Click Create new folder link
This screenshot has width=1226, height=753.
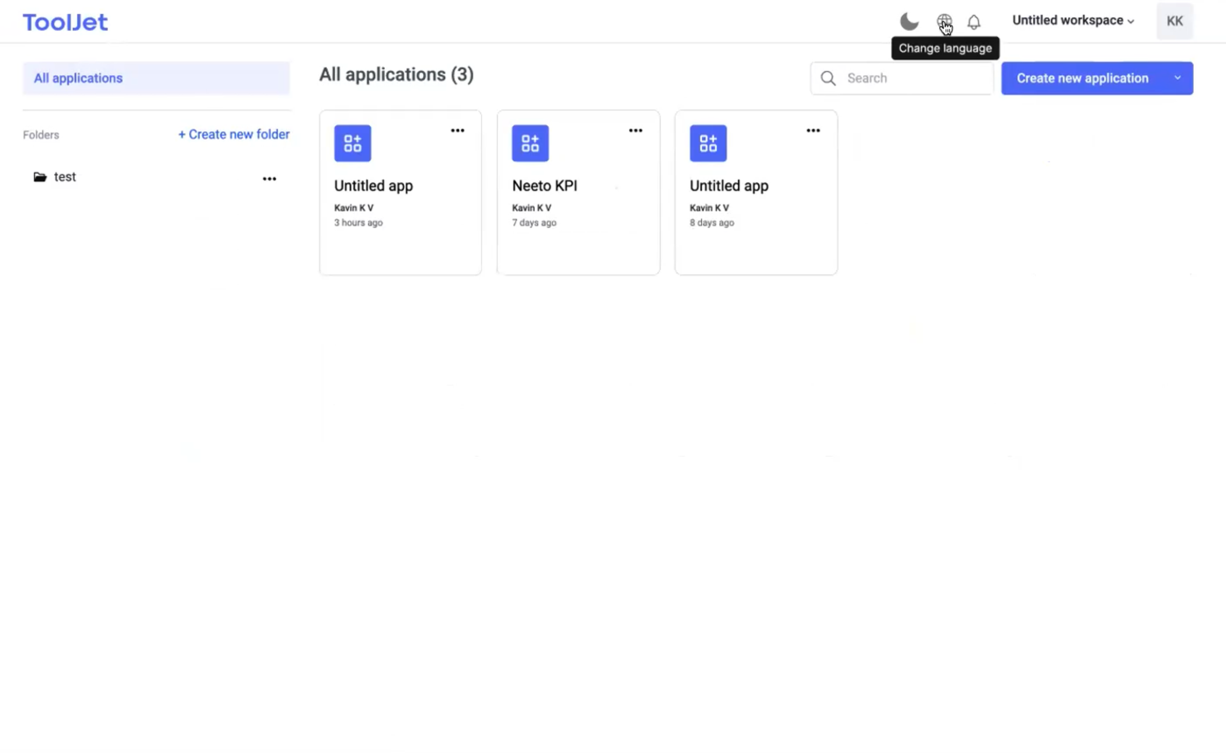coord(234,135)
